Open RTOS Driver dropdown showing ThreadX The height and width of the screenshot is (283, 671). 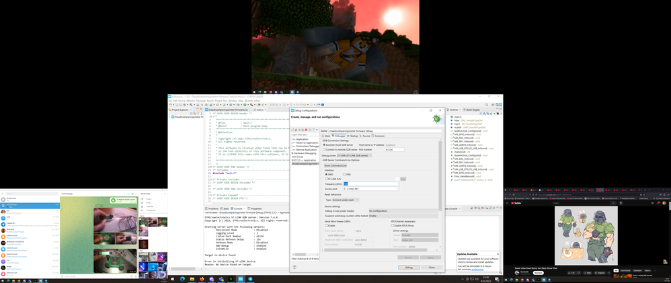(420, 235)
